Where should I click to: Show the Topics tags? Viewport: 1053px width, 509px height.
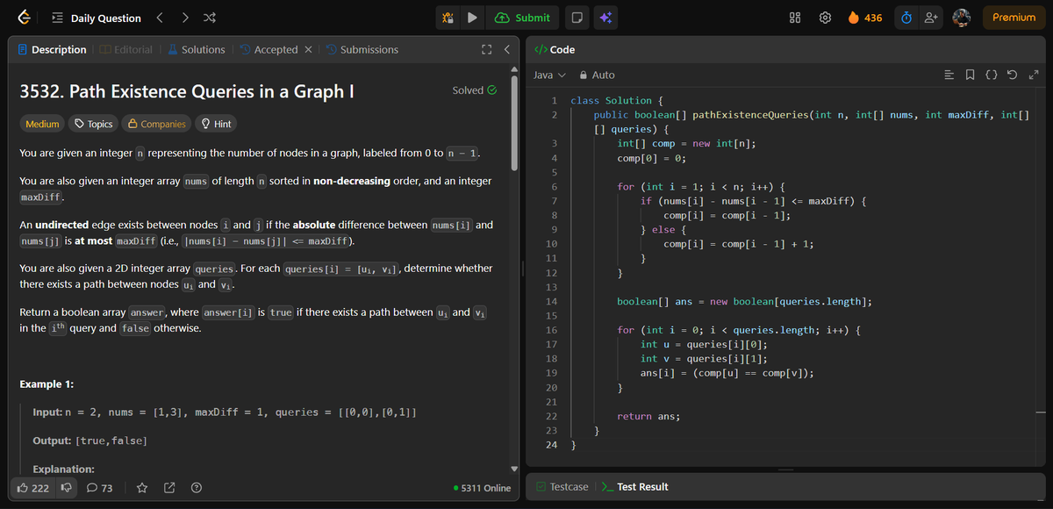(94, 124)
